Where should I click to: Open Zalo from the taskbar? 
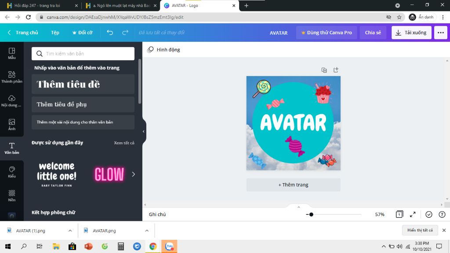point(169,246)
